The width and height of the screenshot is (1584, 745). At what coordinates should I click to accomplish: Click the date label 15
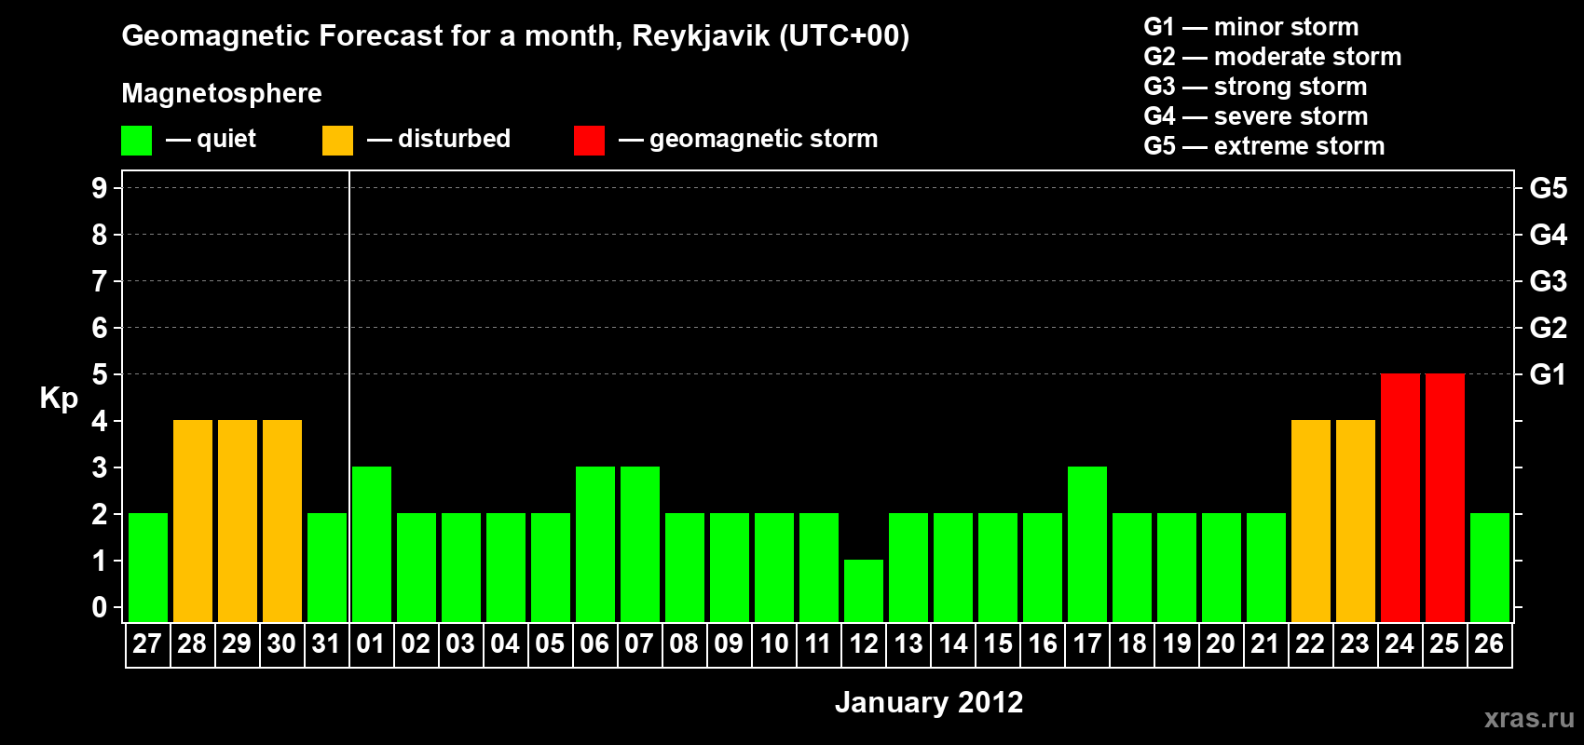[998, 643]
